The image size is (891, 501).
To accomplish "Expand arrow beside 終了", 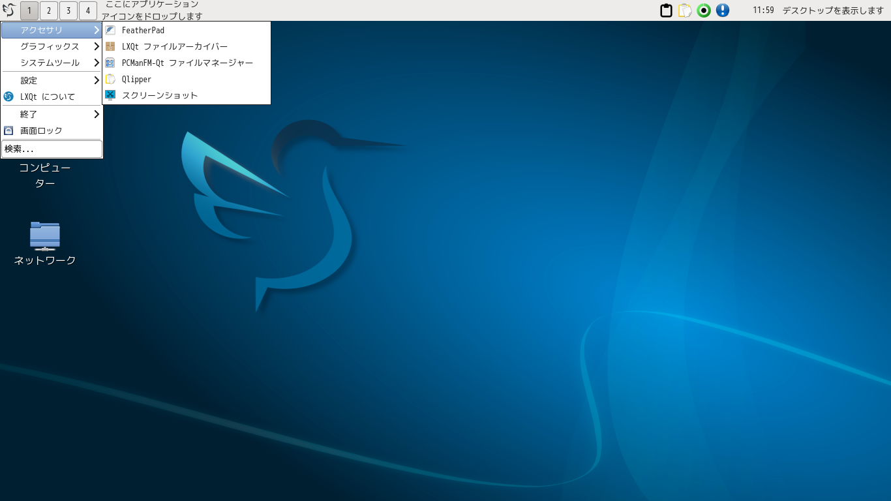I will (x=97, y=114).
